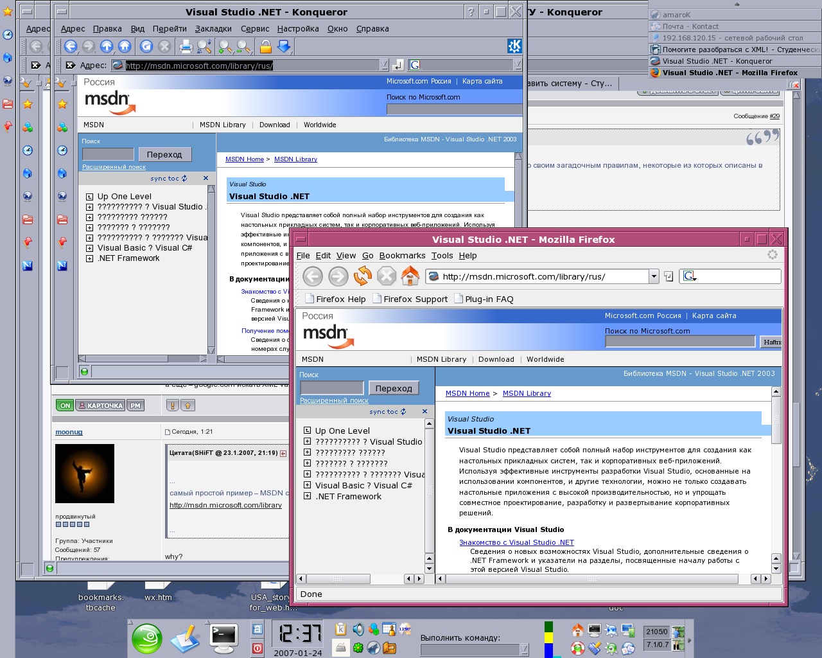
Task: Open the Firefox URL history dropdown
Action: coord(654,276)
